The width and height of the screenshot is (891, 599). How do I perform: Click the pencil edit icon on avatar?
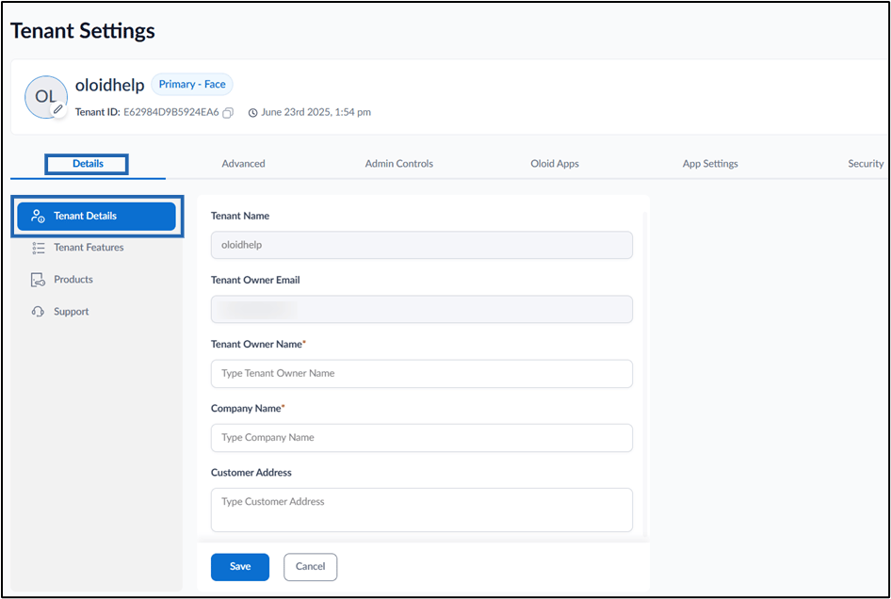tap(58, 109)
